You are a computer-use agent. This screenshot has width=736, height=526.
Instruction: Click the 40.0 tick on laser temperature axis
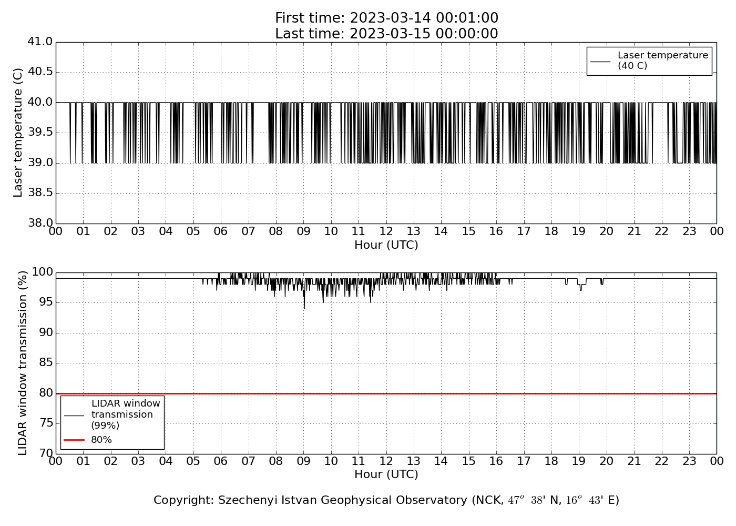[x=40, y=102]
